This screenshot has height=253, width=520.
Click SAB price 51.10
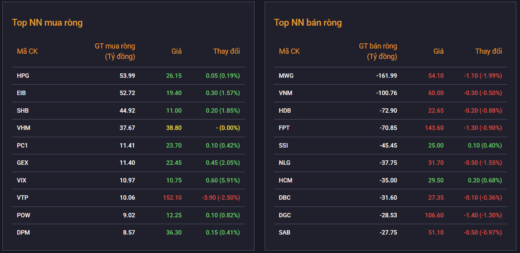point(436,233)
